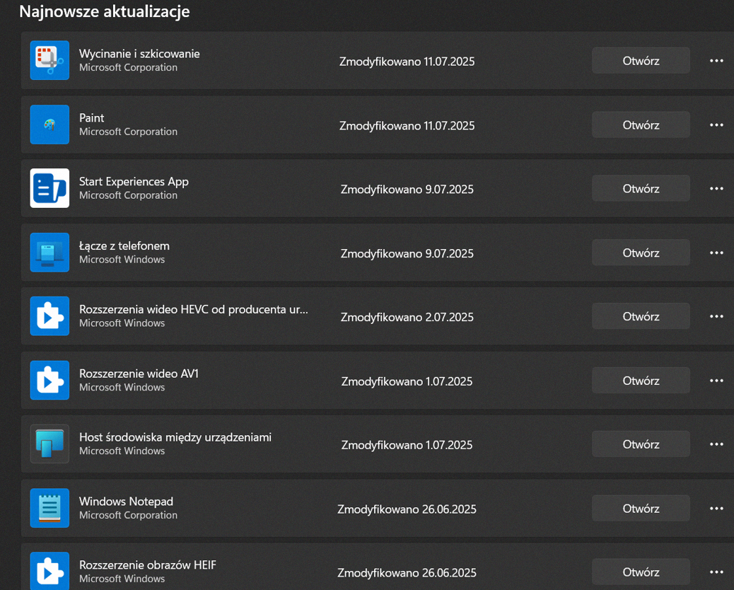Screen dimensions: 734x590
Task: Click the Paint app icon
Action: tap(49, 125)
